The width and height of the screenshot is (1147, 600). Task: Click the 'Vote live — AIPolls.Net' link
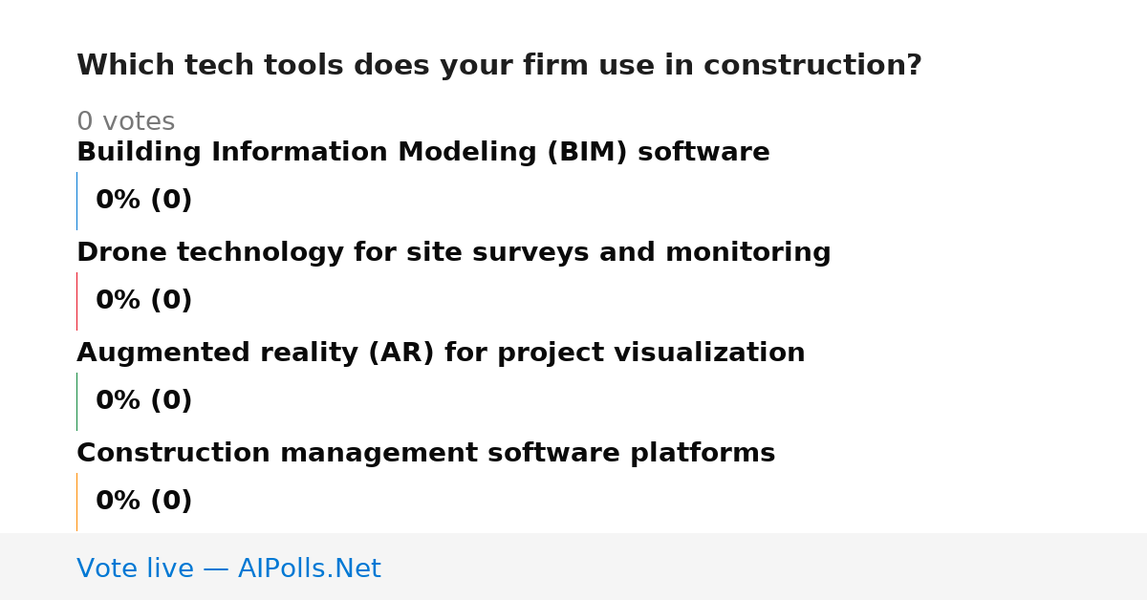tap(228, 568)
